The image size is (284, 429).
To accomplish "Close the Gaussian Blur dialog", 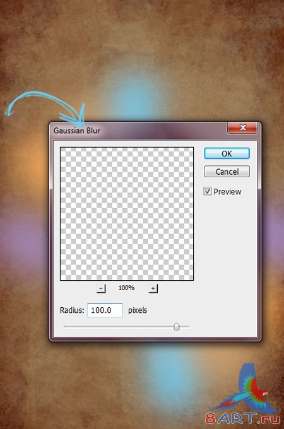I will (242, 127).
